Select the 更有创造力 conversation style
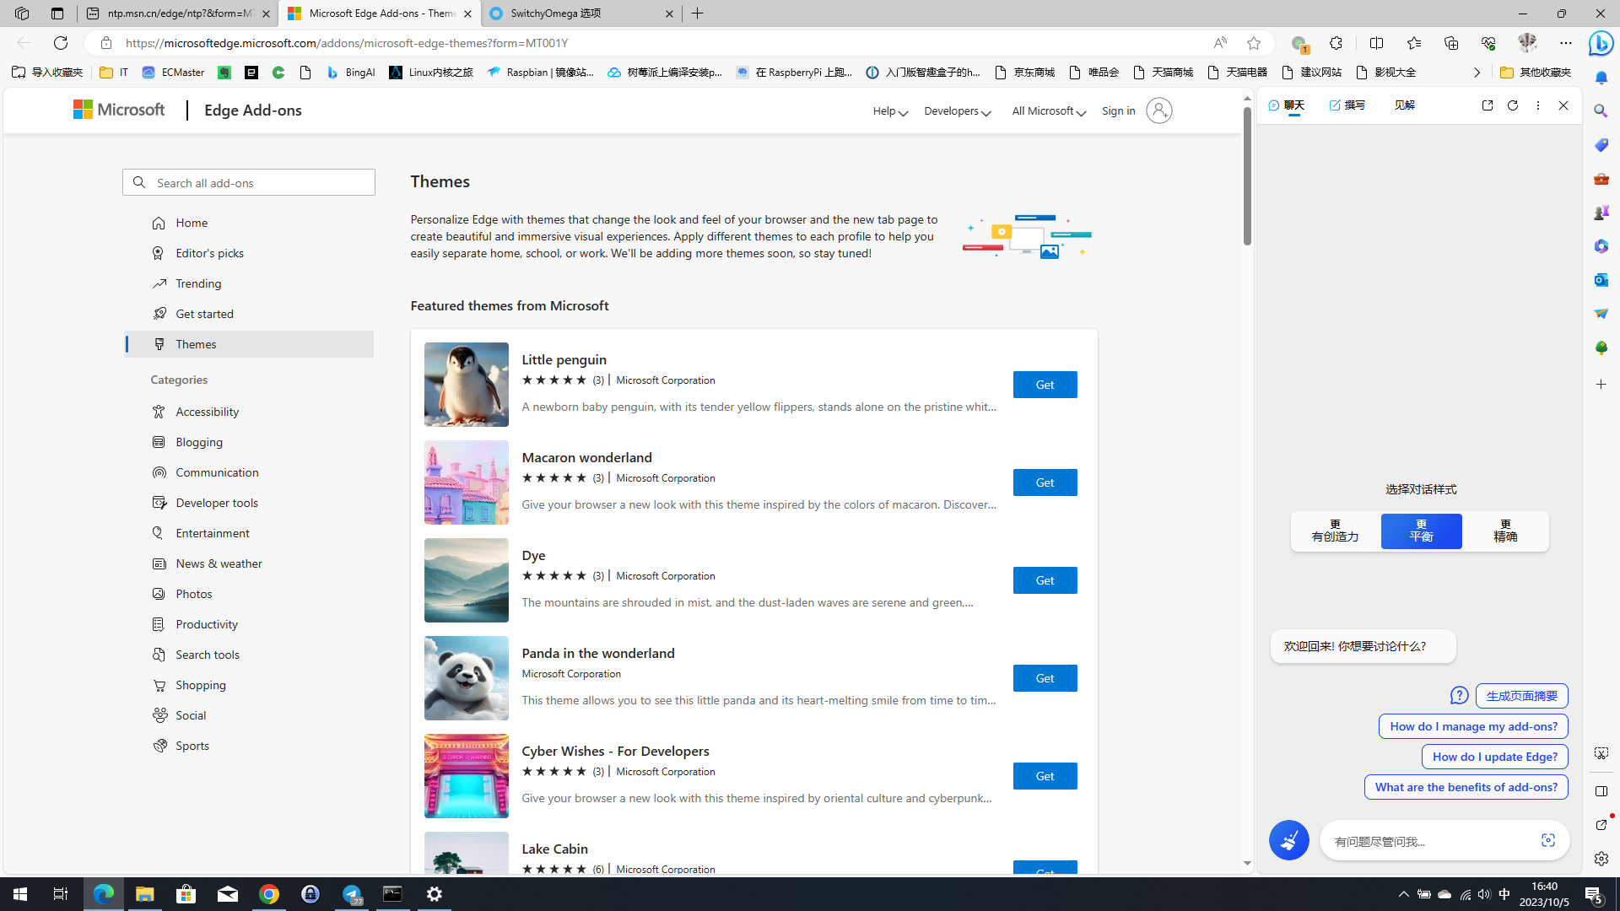Image resolution: width=1620 pixels, height=911 pixels. click(1335, 531)
